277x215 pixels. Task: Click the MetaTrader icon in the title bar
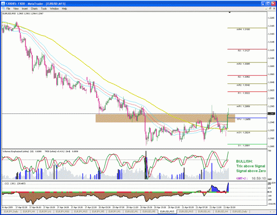[x=3, y=4]
